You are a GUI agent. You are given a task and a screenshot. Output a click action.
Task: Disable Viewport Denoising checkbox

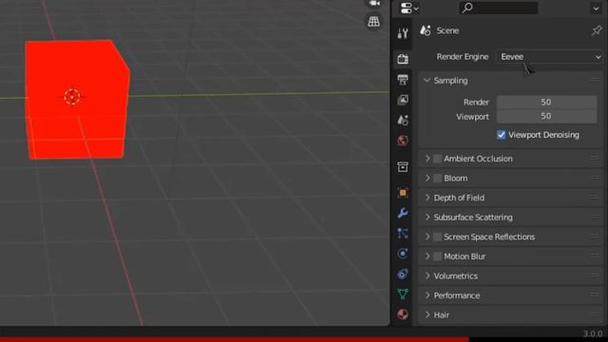501,135
